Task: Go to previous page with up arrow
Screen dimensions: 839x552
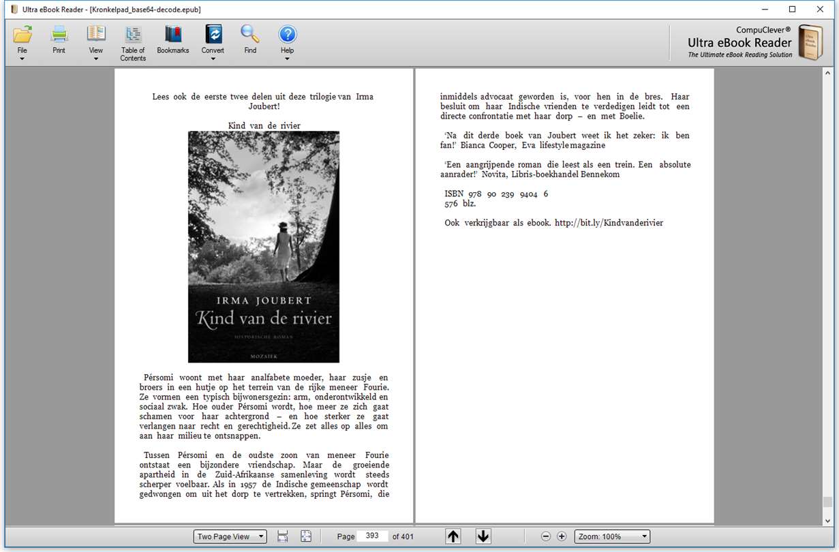Action: pyautogui.click(x=453, y=536)
